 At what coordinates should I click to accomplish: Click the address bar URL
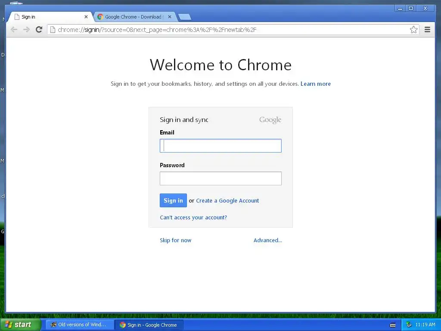157,30
